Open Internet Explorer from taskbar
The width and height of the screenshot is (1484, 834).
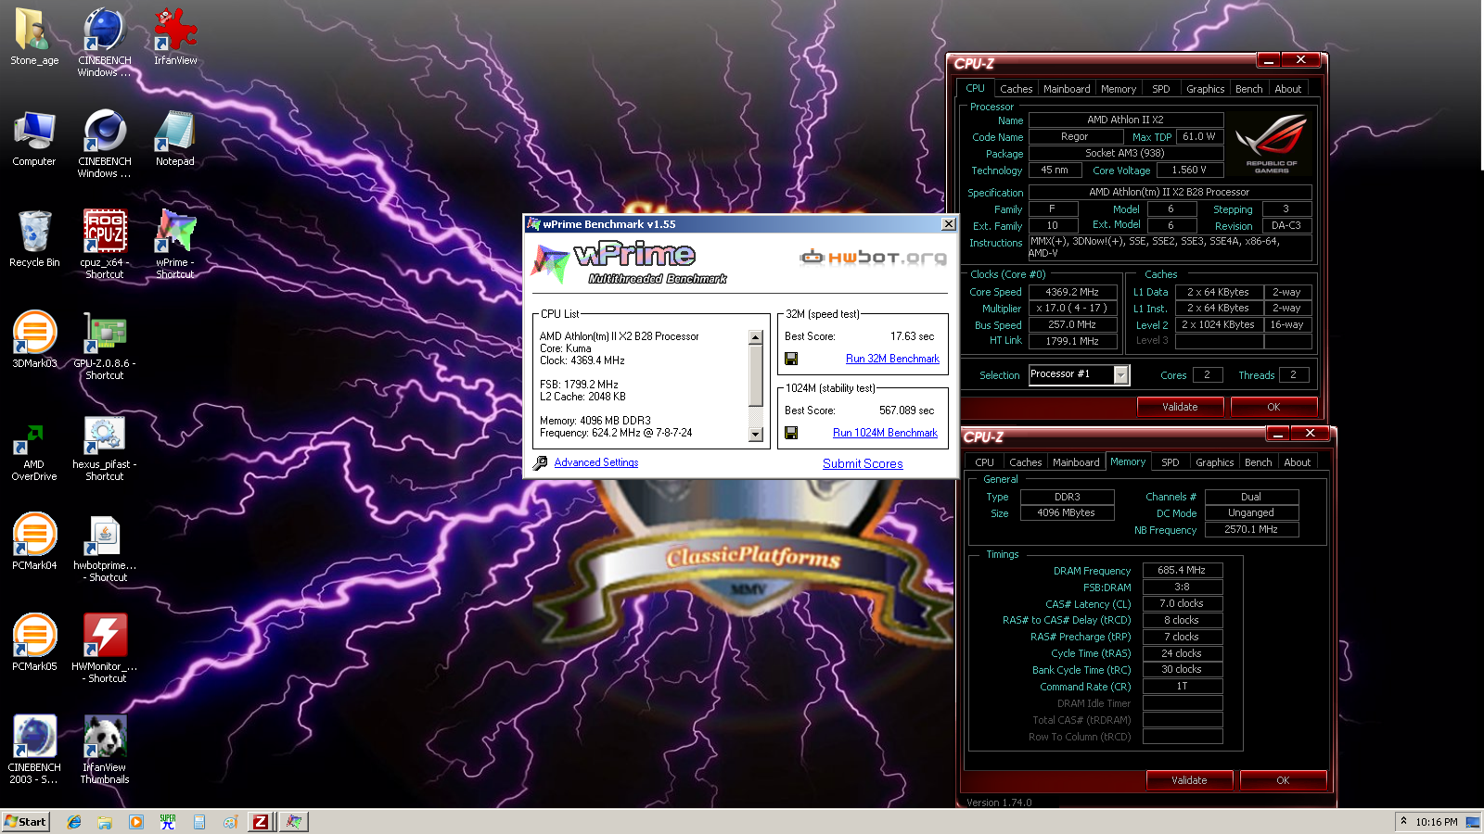pyautogui.click(x=74, y=822)
